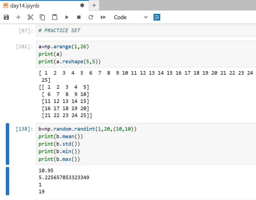256x200 pixels.
Task: Insert a new cell with plus icon
Action: 18,17
